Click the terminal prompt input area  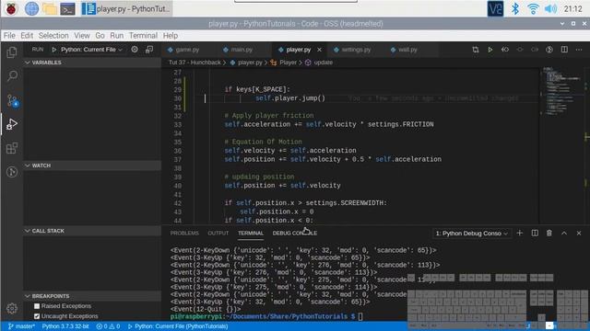360,316
